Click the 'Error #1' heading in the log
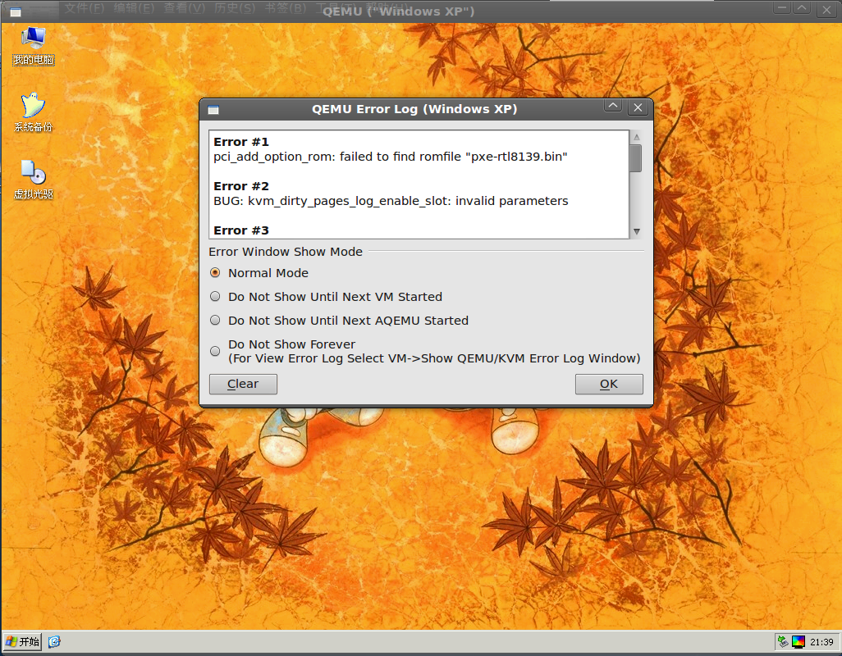Image resolution: width=842 pixels, height=656 pixels. [x=241, y=142]
